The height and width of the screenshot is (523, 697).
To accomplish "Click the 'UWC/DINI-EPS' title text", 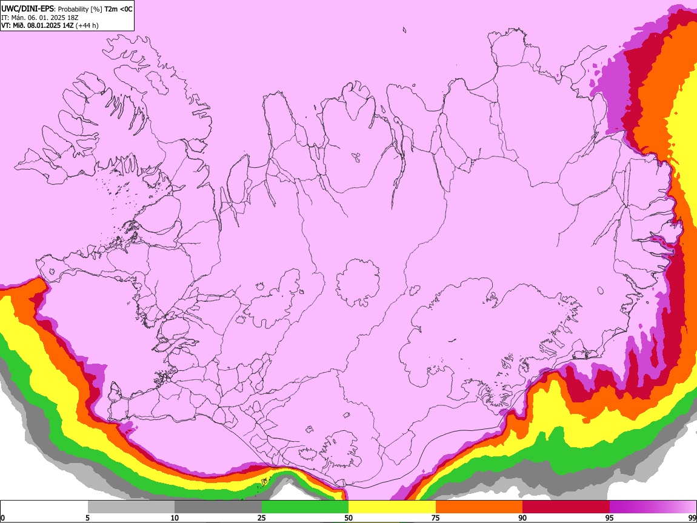I will (27, 9).
